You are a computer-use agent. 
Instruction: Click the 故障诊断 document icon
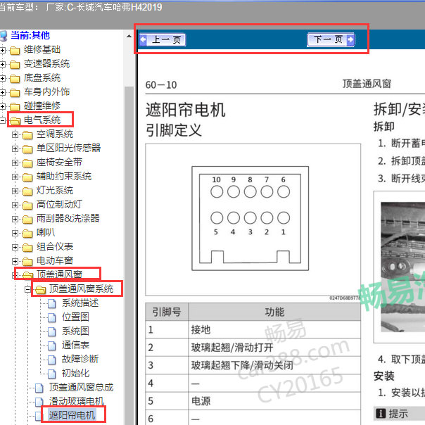pyautogui.click(x=52, y=360)
